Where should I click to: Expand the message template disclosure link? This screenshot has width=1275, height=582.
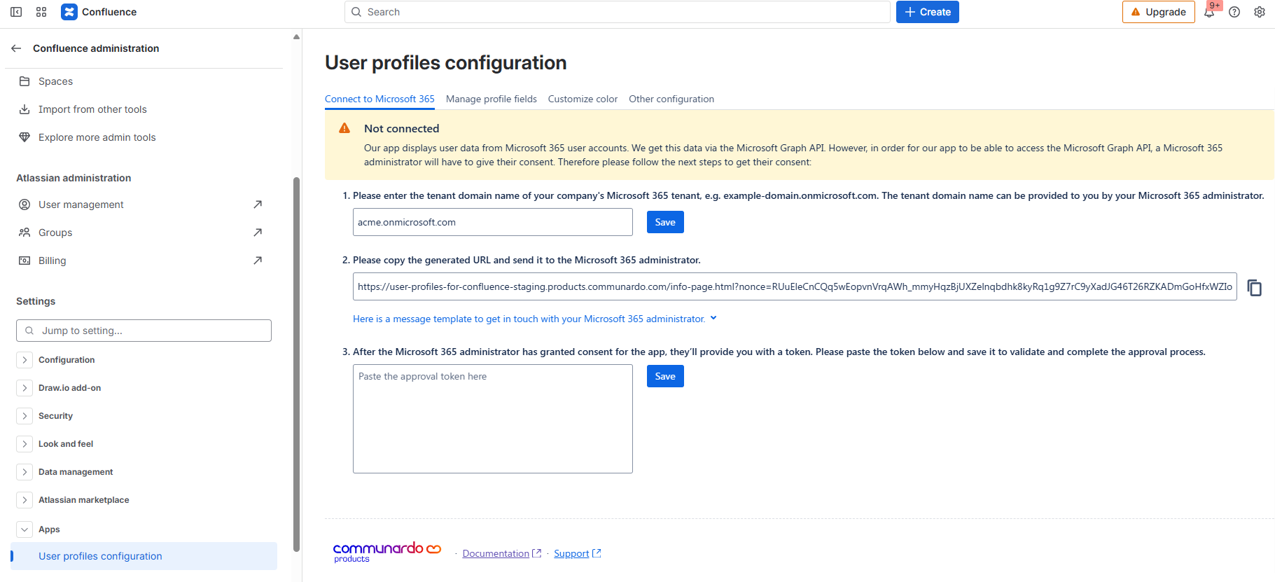tap(534, 319)
